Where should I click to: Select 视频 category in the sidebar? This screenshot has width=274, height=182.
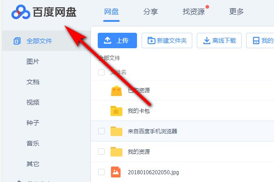(x=33, y=102)
